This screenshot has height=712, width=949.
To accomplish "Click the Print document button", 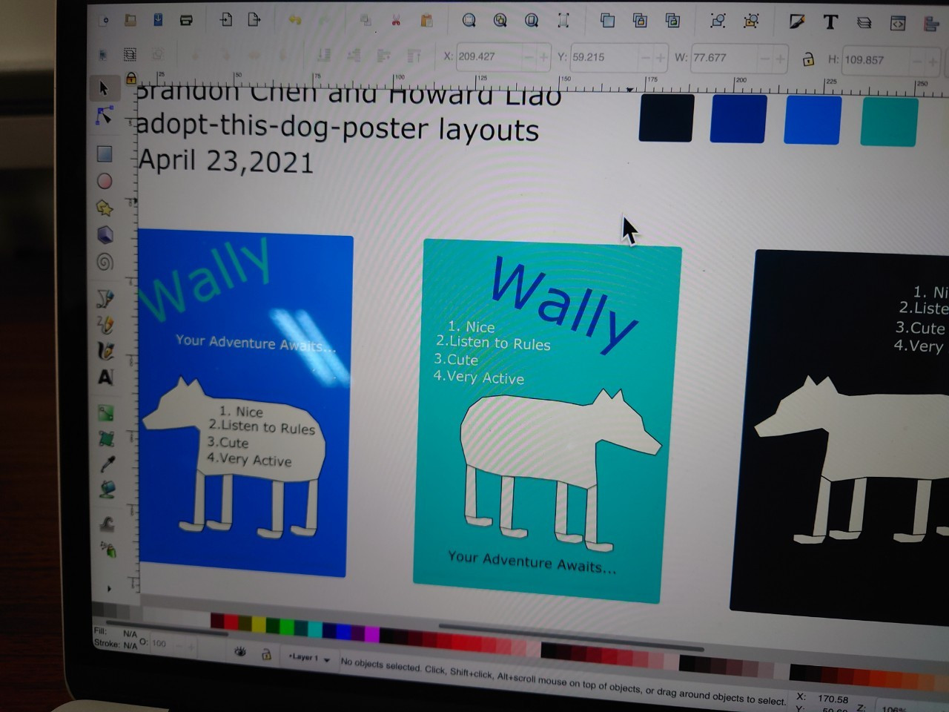I will (186, 20).
